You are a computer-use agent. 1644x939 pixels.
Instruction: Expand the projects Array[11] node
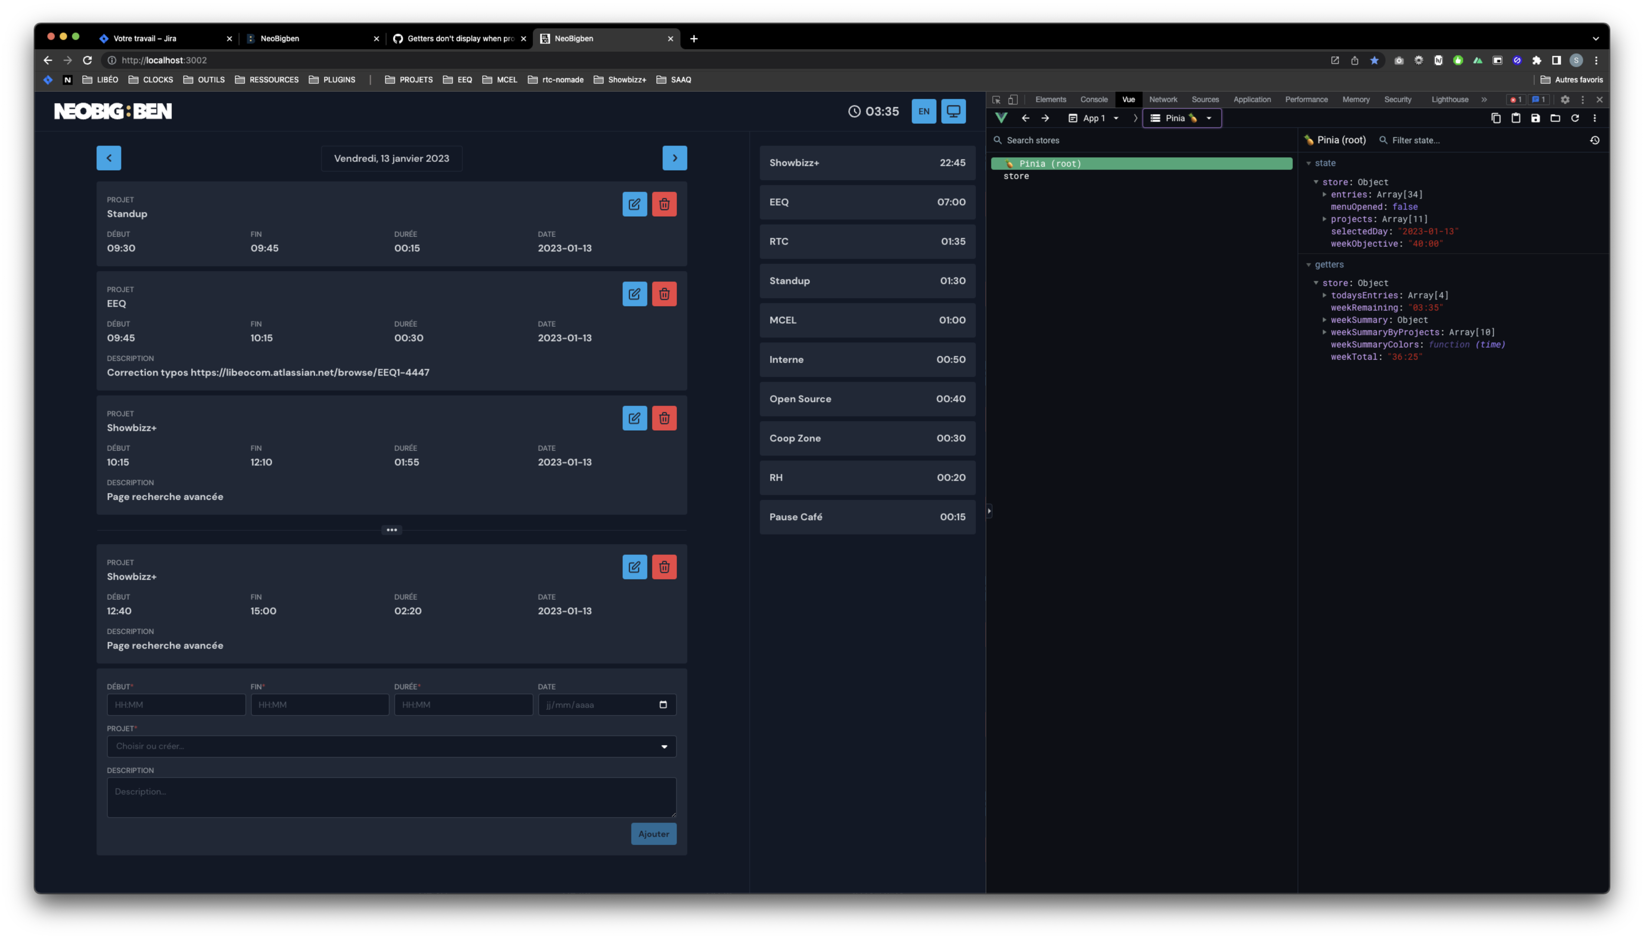pyautogui.click(x=1324, y=219)
